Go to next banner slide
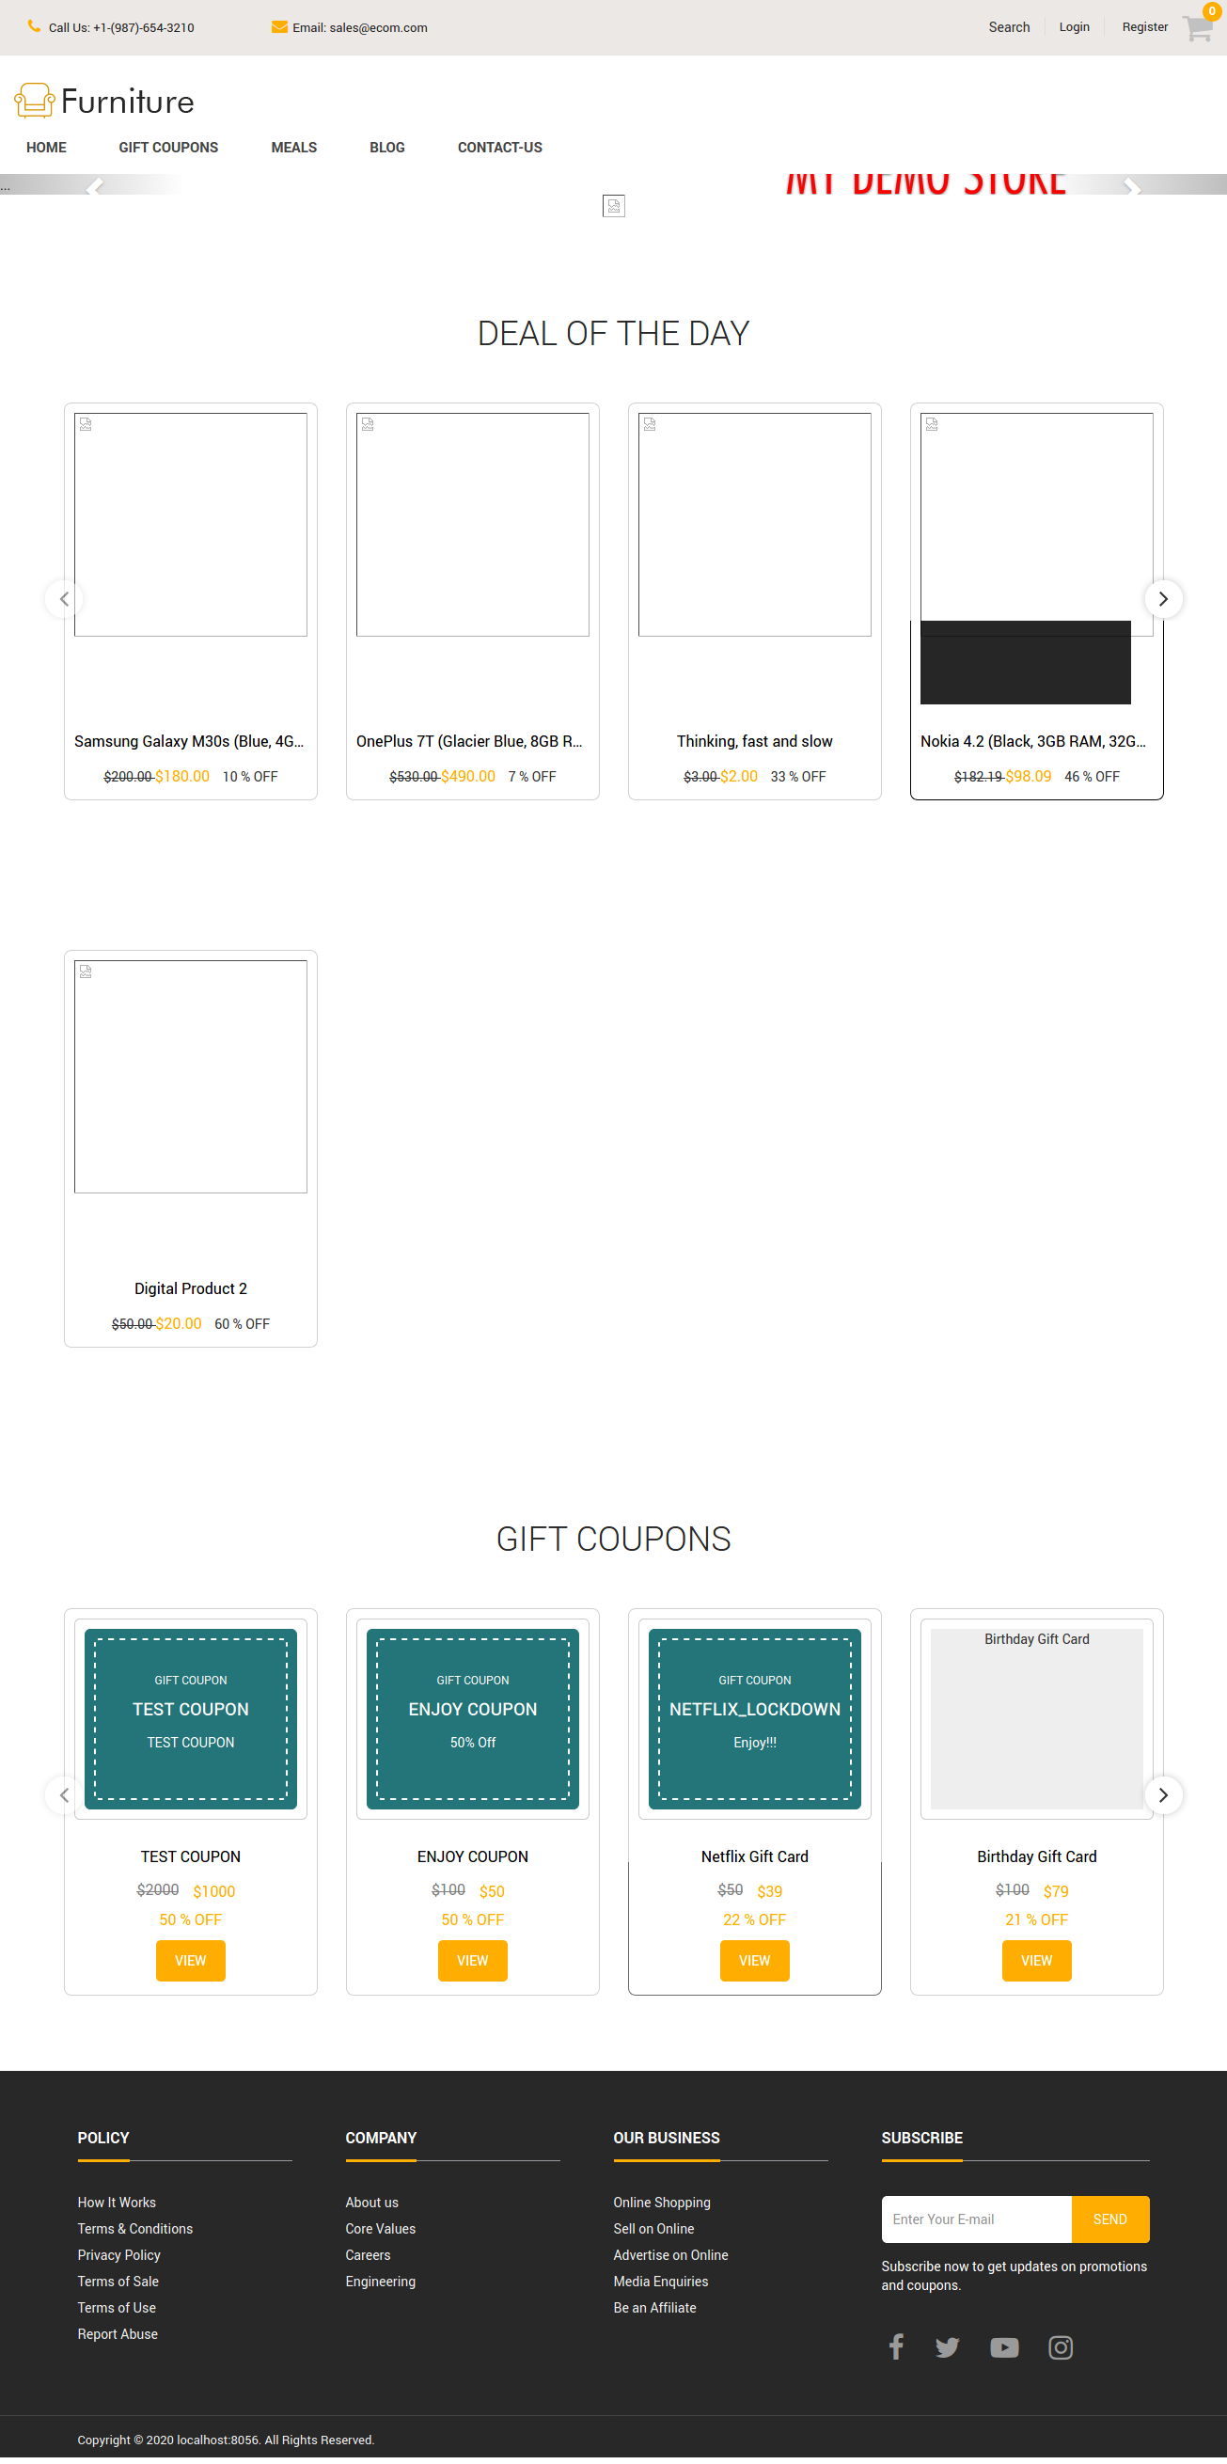Viewport: 1227px width, 2464px height. click(x=1131, y=186)
